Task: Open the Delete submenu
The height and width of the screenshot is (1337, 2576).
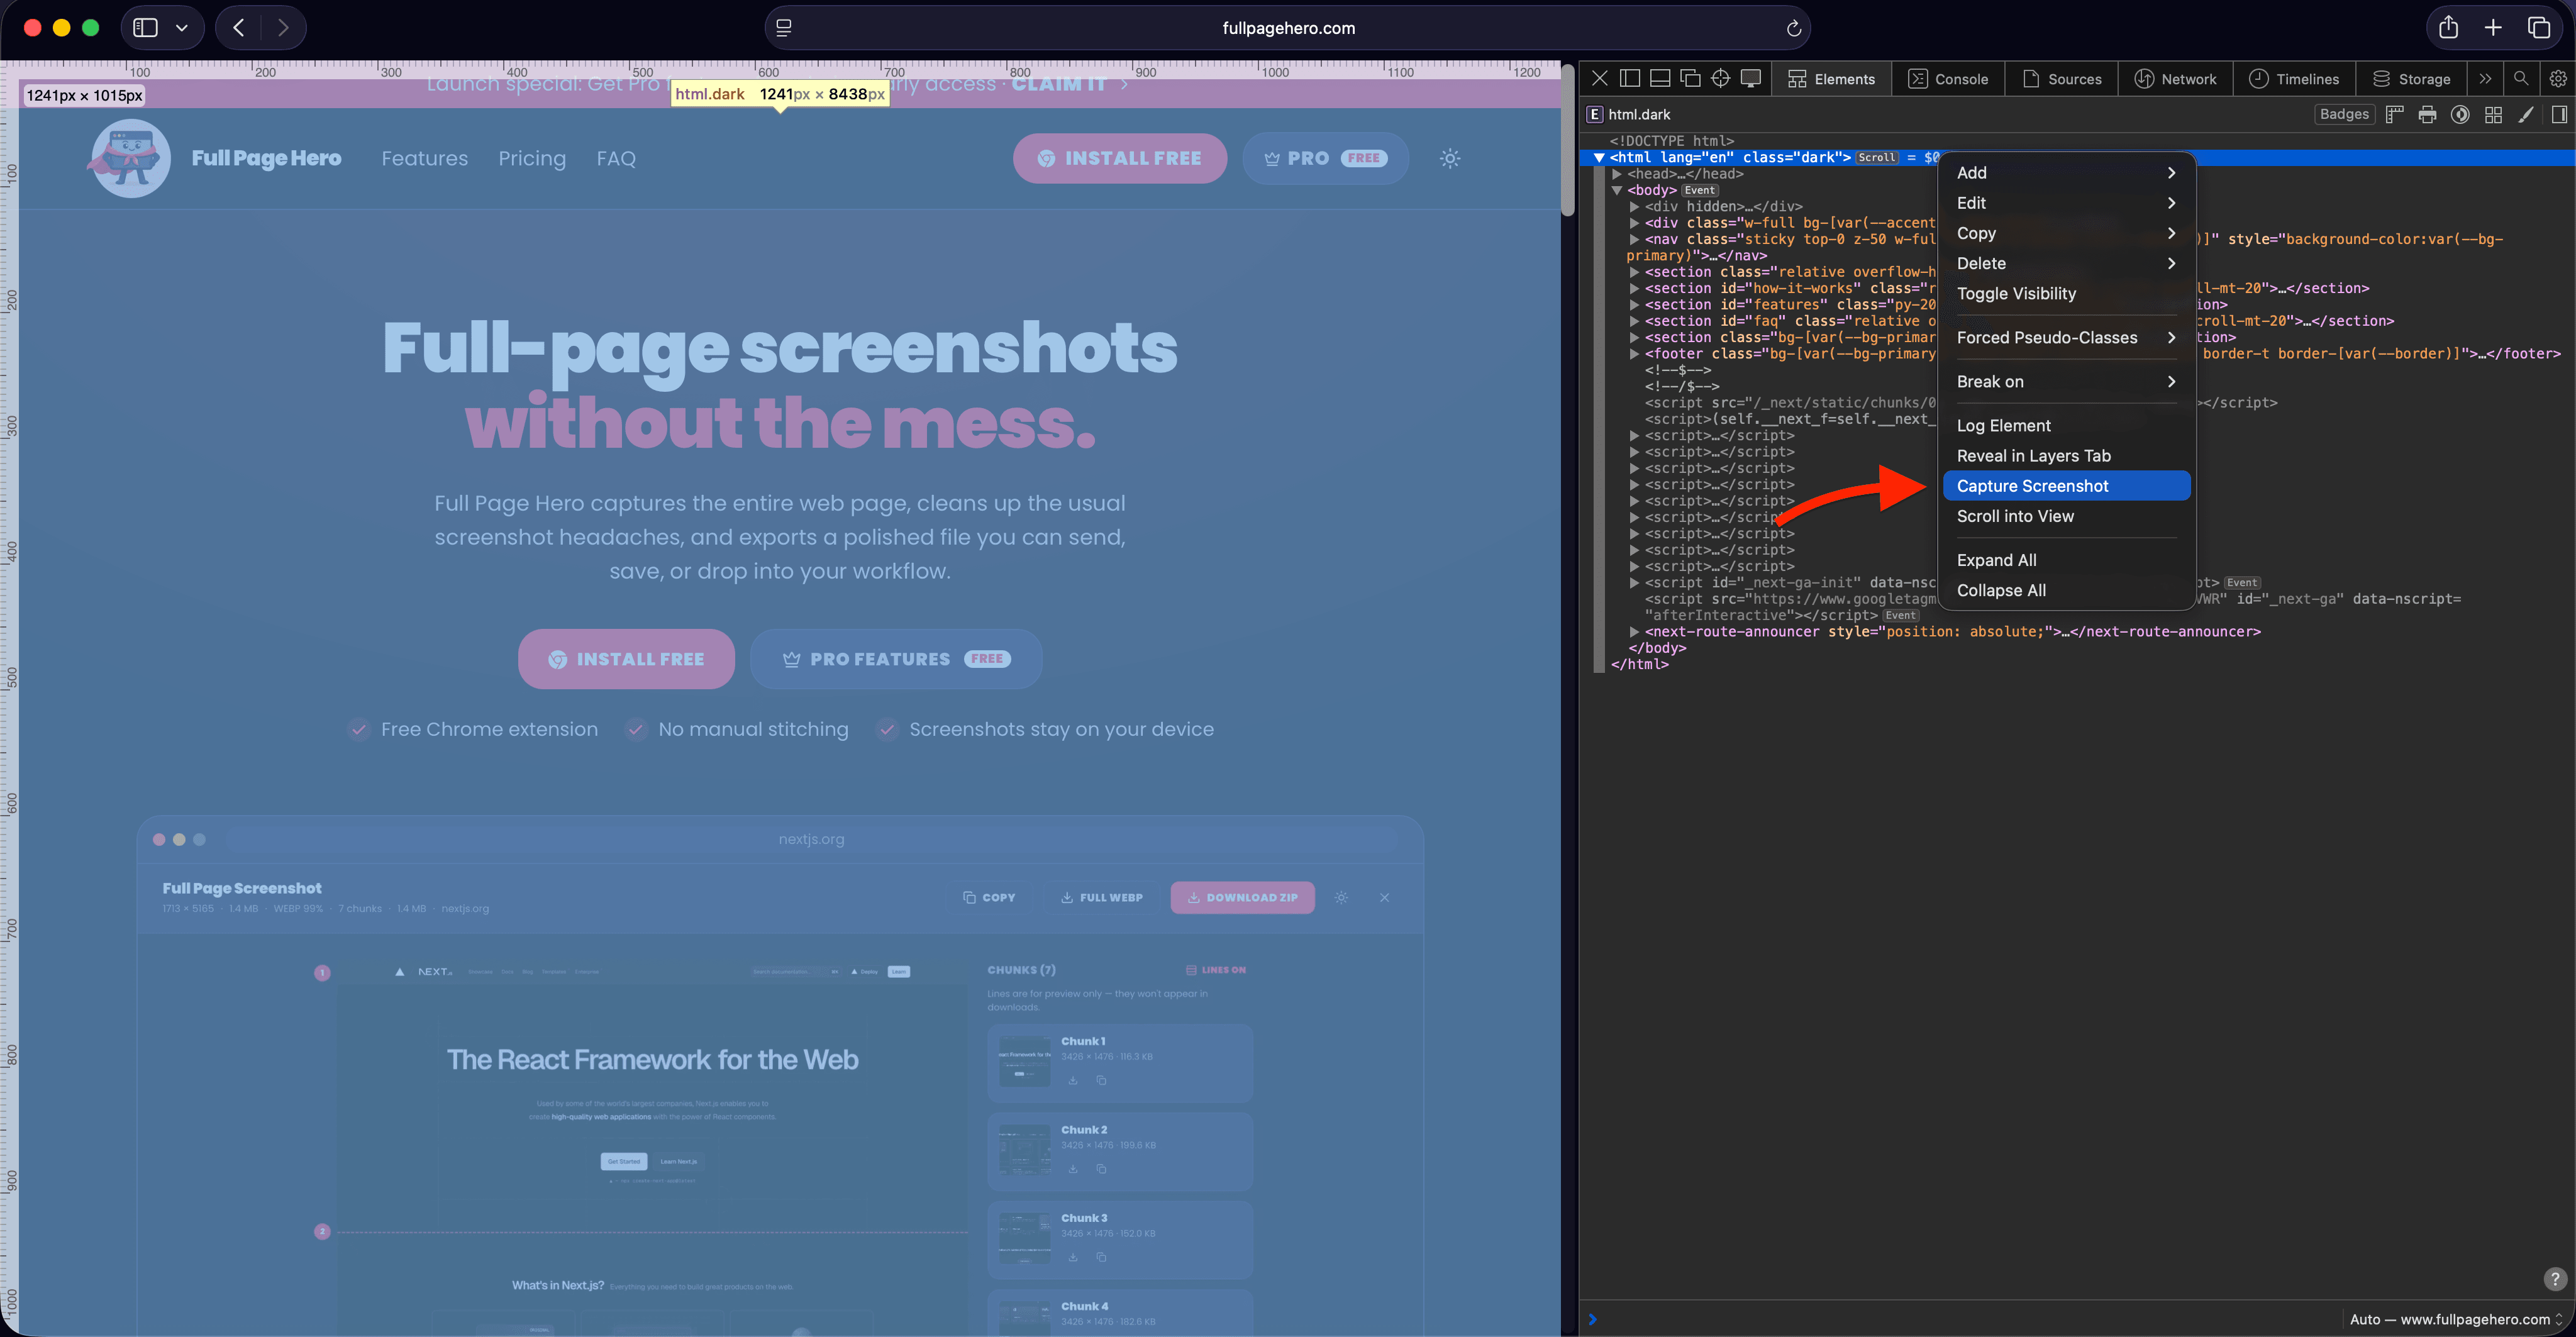Action: click(2066, 263)
